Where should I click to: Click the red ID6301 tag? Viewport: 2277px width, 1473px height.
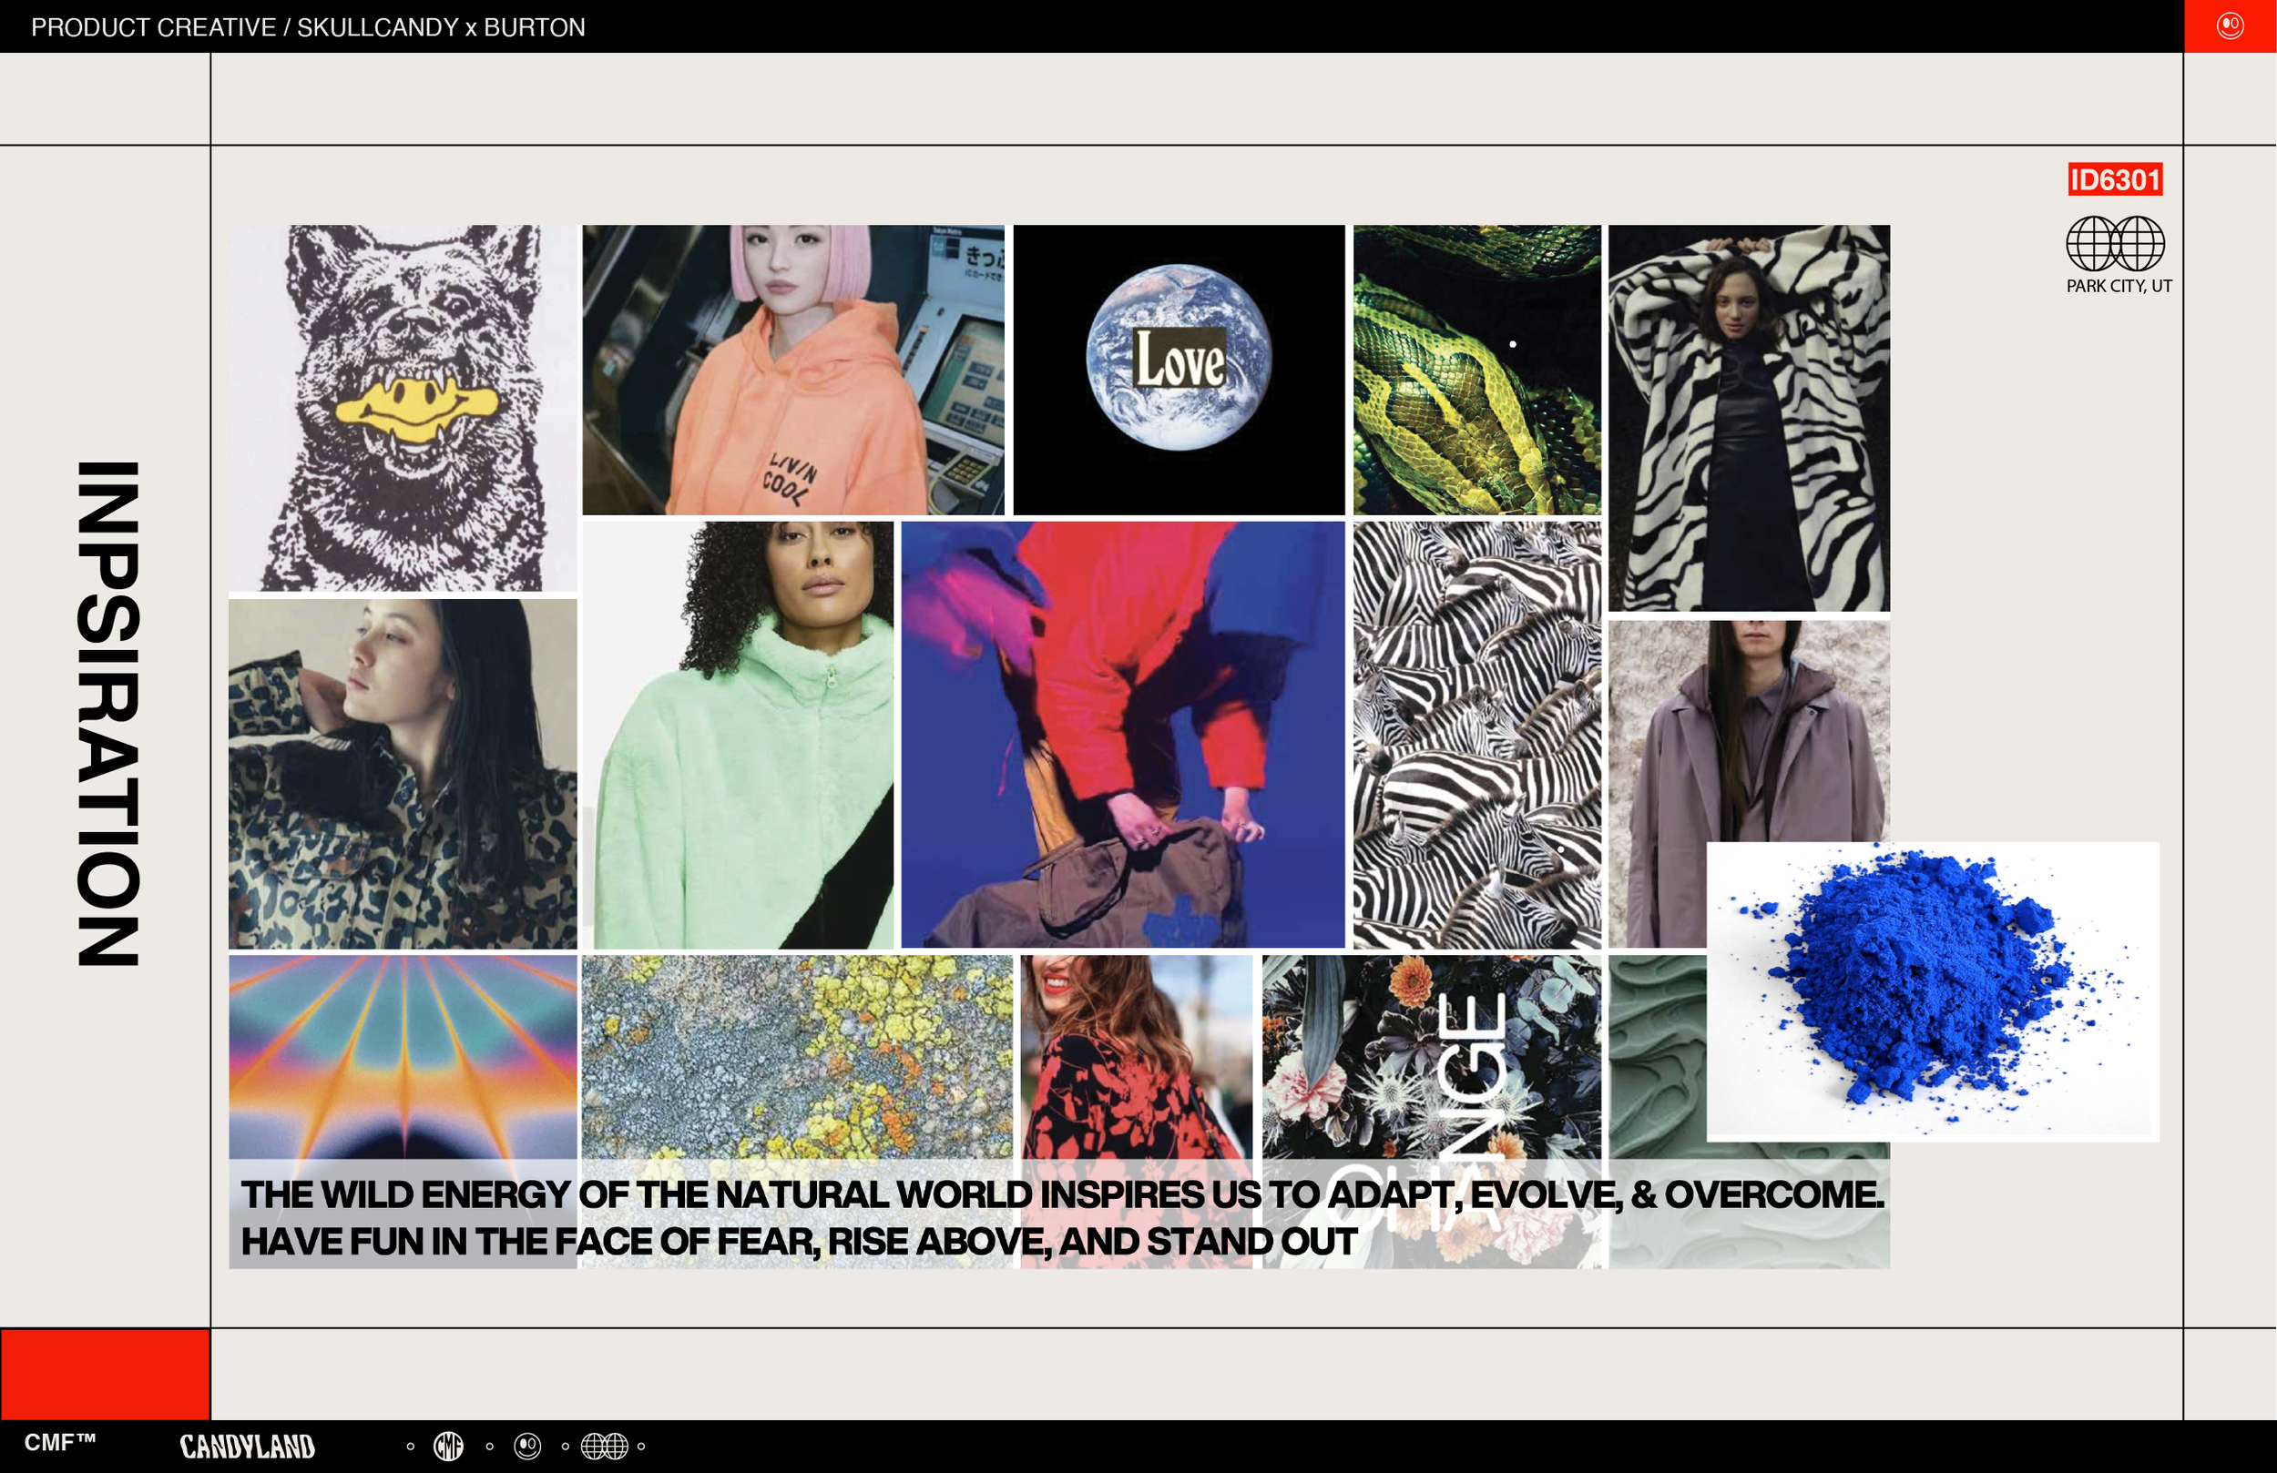2114,178
